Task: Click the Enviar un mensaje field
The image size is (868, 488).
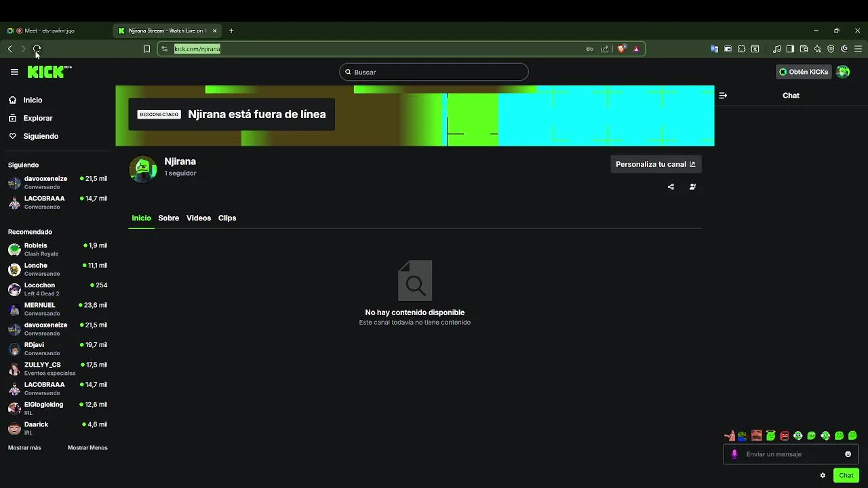Action: (x=791, y=454)
